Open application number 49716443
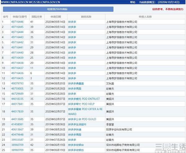 click(17, 37)
